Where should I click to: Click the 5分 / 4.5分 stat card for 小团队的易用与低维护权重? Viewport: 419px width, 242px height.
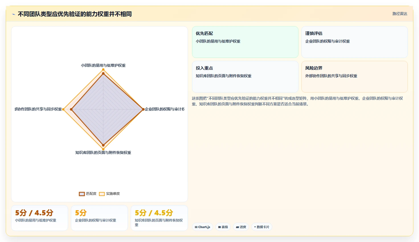[40, 218]
